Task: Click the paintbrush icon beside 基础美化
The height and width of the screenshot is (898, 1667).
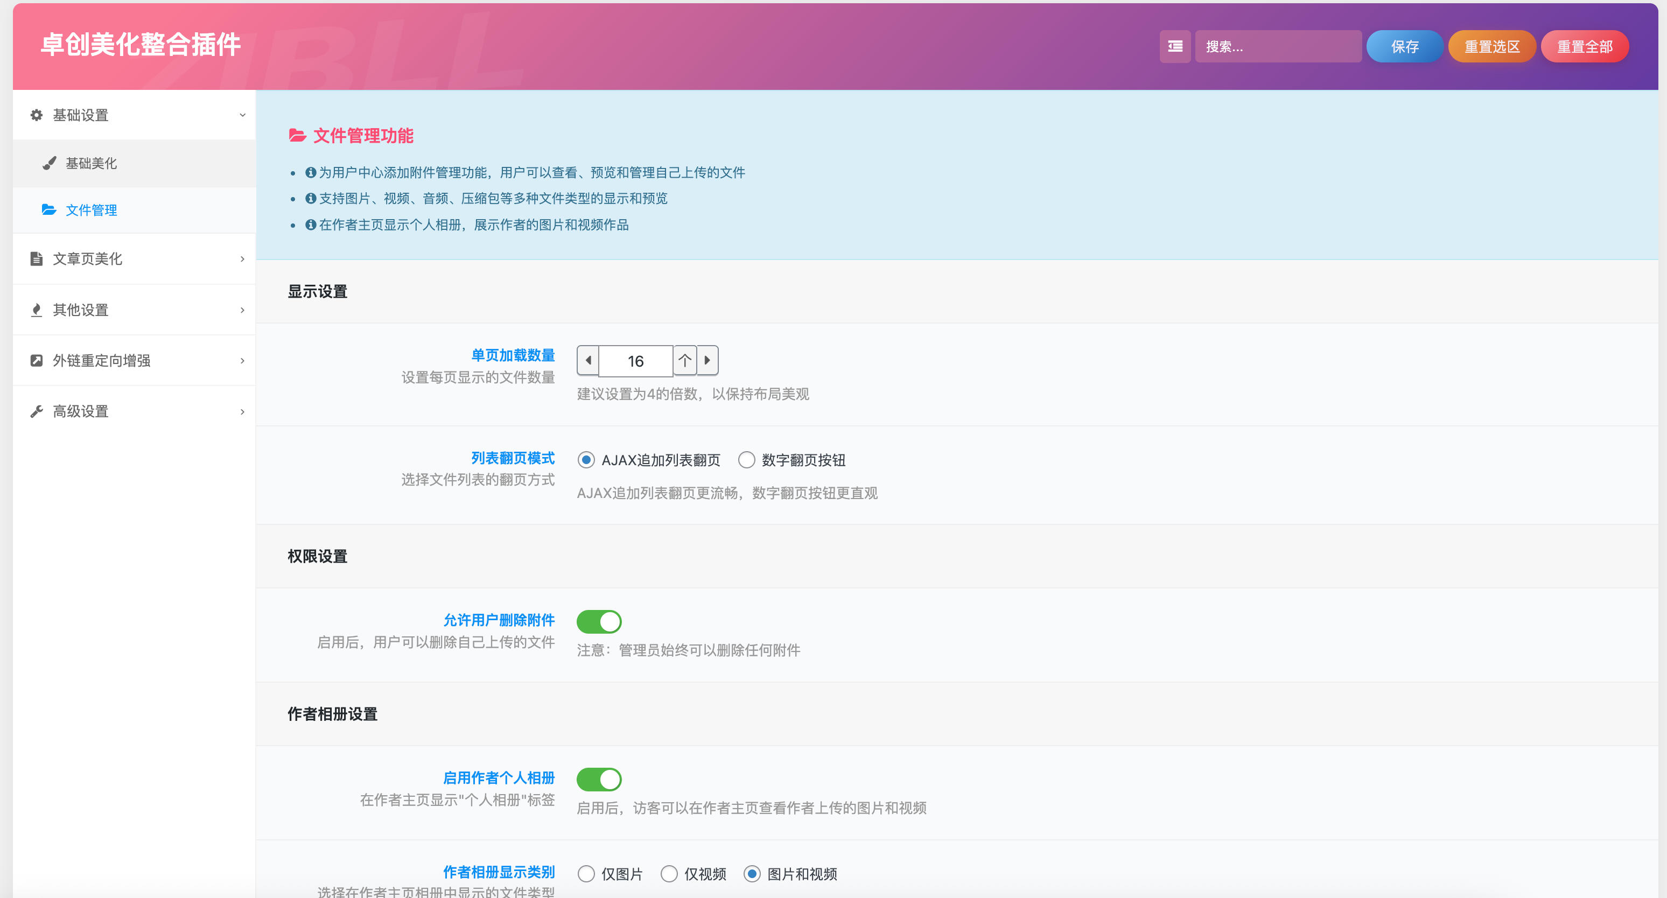Action: tap(49, 163)
